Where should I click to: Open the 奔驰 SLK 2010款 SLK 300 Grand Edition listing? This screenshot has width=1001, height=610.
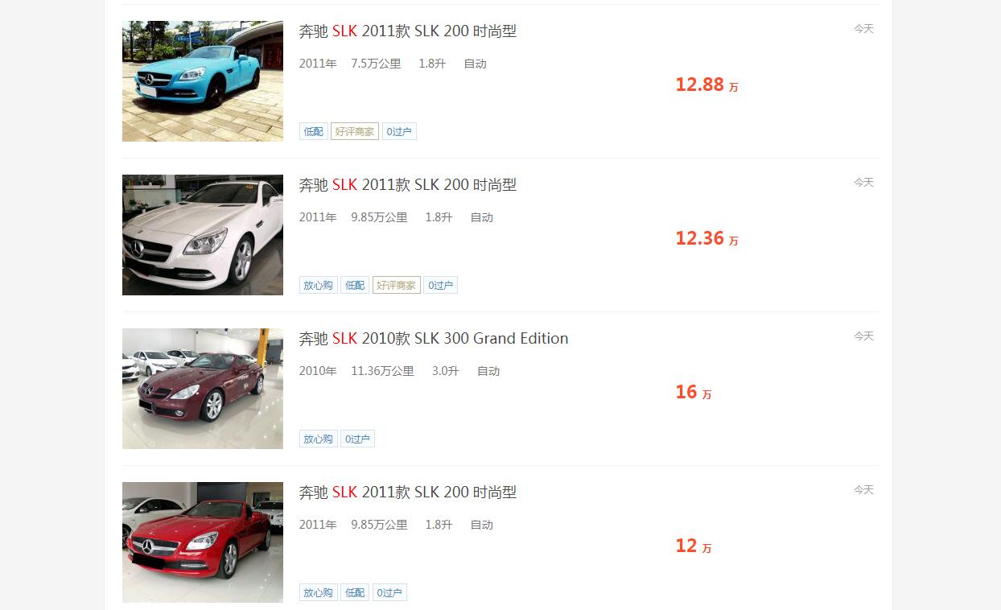tap(434, 339)
